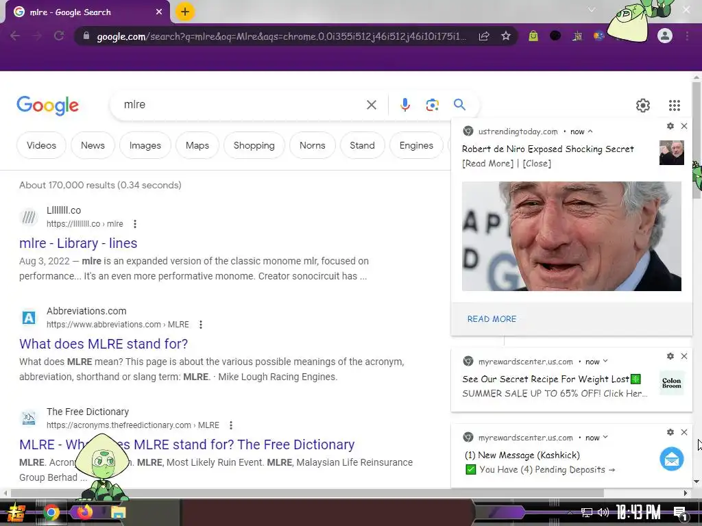Open The Free Dictionary MLRE result

186,444
